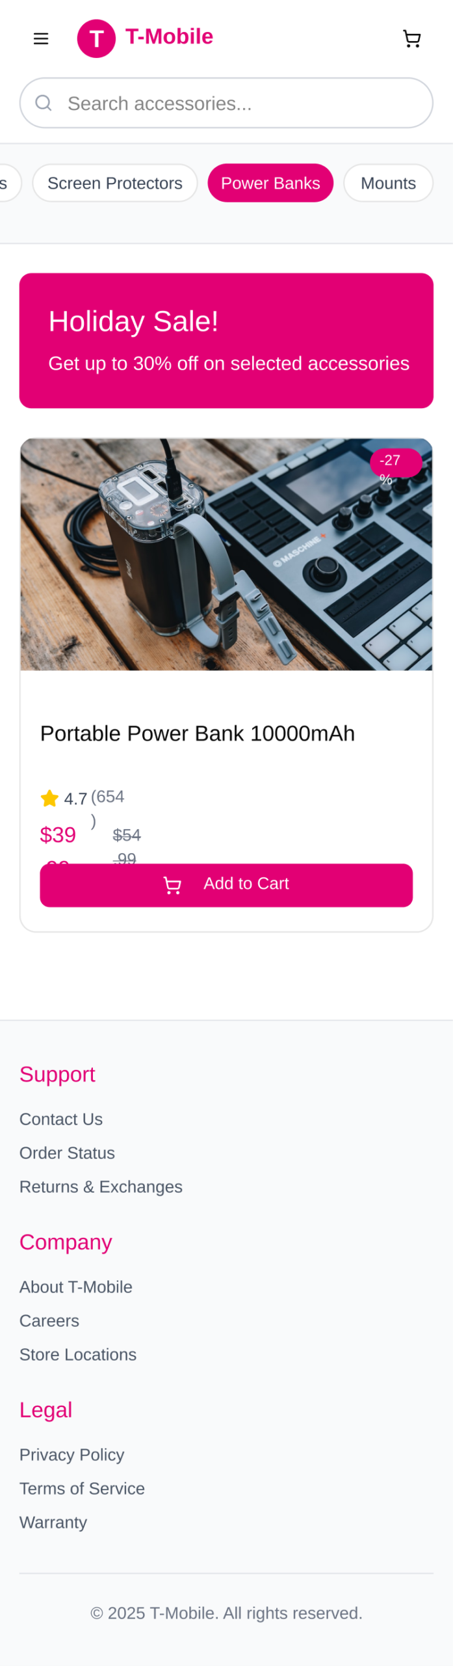Open the hamburger menu
This screenshot has height=1666, width=453.
tap(41, 39)
